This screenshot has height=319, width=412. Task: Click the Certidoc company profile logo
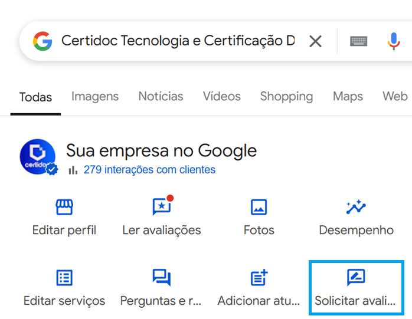pos(38,156)
